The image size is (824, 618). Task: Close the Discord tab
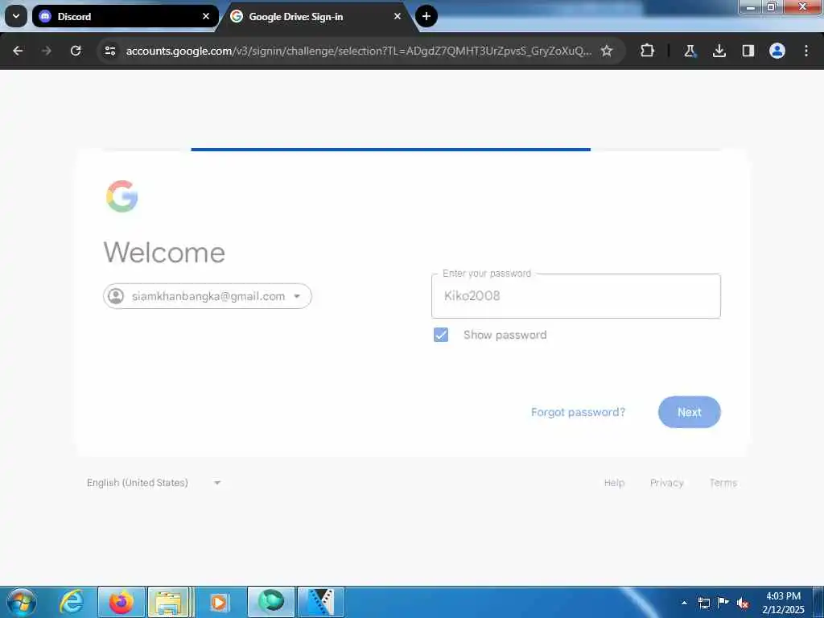click(206, 16)
